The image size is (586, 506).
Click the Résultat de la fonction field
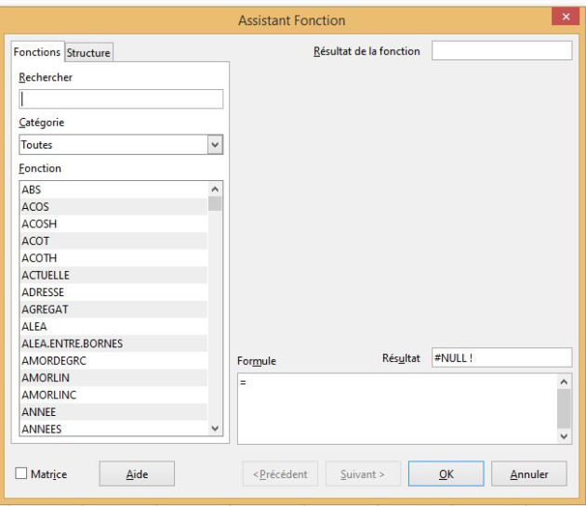(502, 51)
